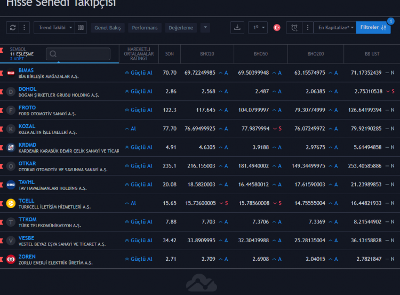Sort by the BHO50 column header
Viewport: 400px width, 295px height.
tap(260, 54)
